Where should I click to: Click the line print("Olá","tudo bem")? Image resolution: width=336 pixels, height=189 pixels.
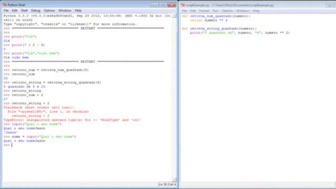pyautogui.click(x=31, y=54)
